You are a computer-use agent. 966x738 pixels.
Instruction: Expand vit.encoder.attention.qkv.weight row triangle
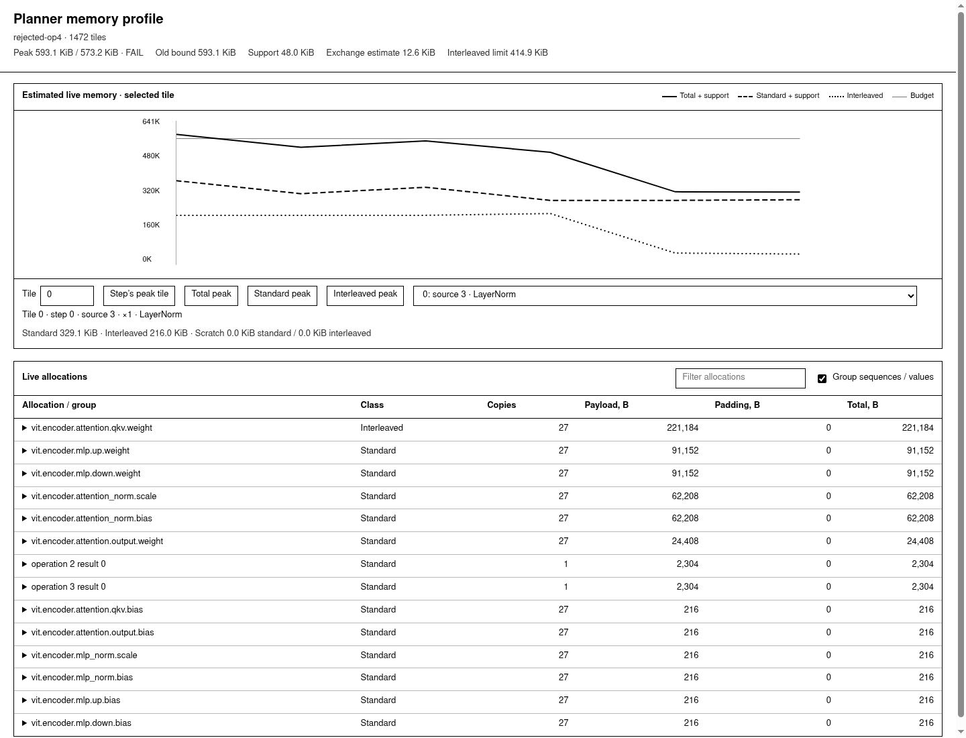click(x=25, y=428)
